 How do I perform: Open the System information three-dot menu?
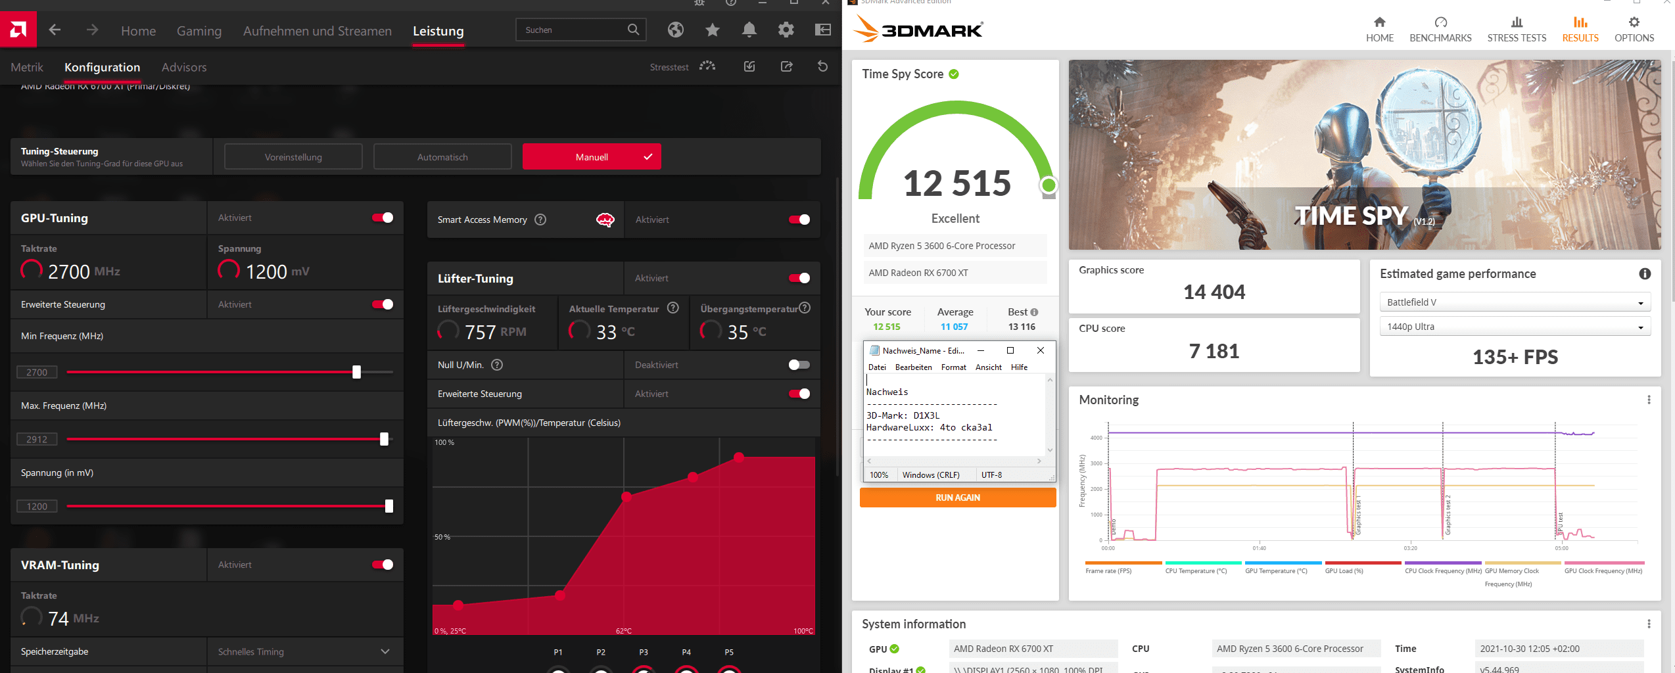(x=1649, y=624)
